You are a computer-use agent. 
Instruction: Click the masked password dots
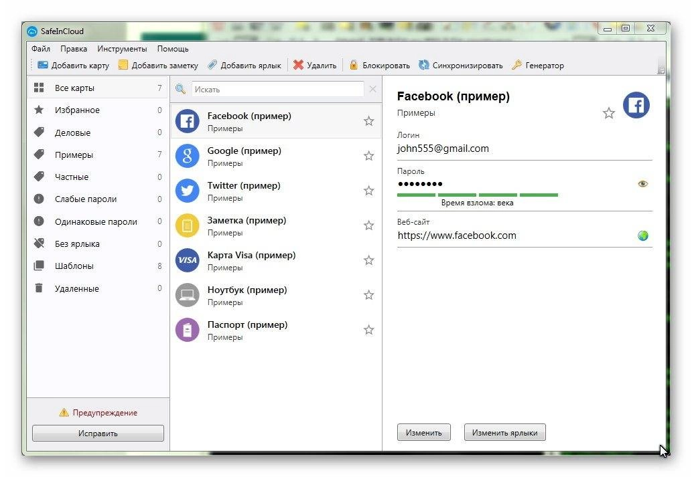click(x=420, y=184)
